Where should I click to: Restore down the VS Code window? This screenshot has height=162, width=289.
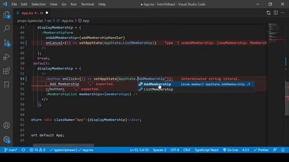coord(270,4)
